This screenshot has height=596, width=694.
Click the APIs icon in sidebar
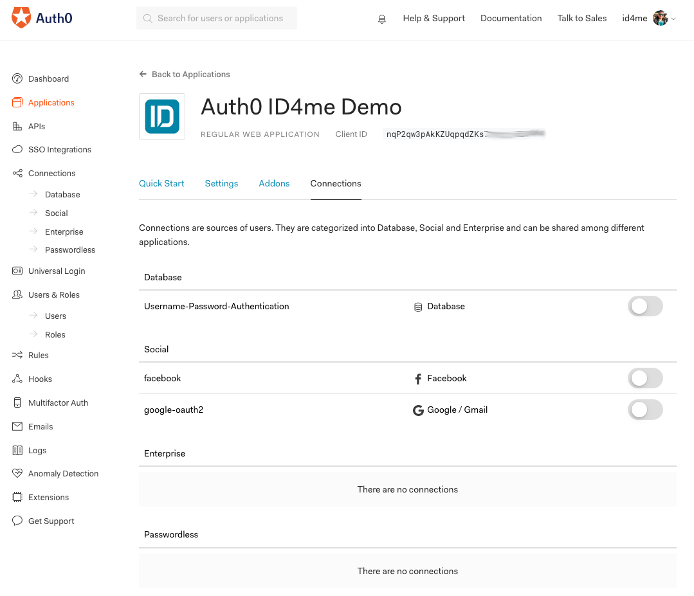(17, 127)
